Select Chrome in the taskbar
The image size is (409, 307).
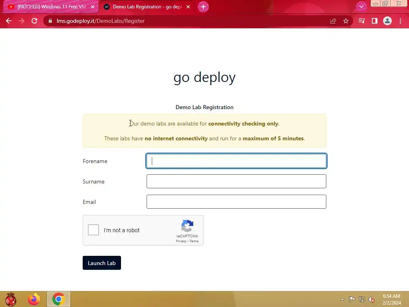[x=58, y=299]
